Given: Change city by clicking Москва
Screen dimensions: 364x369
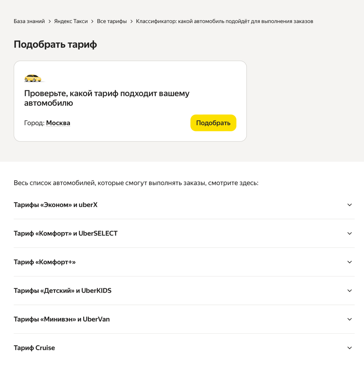Looking at the screenshot, I should 58,123.
